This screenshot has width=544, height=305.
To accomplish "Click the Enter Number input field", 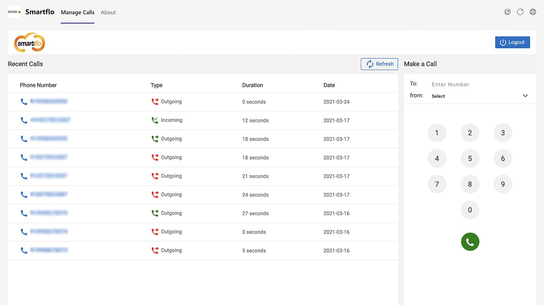I will 478,84.
